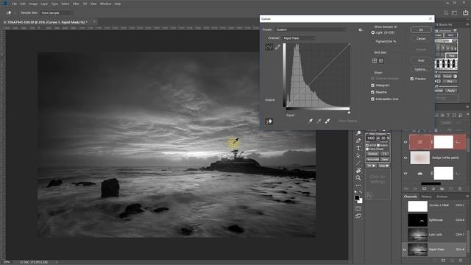Toggle Quick Mask mode icon
This screenshot has width=471, height=265.
pos(358,208)
